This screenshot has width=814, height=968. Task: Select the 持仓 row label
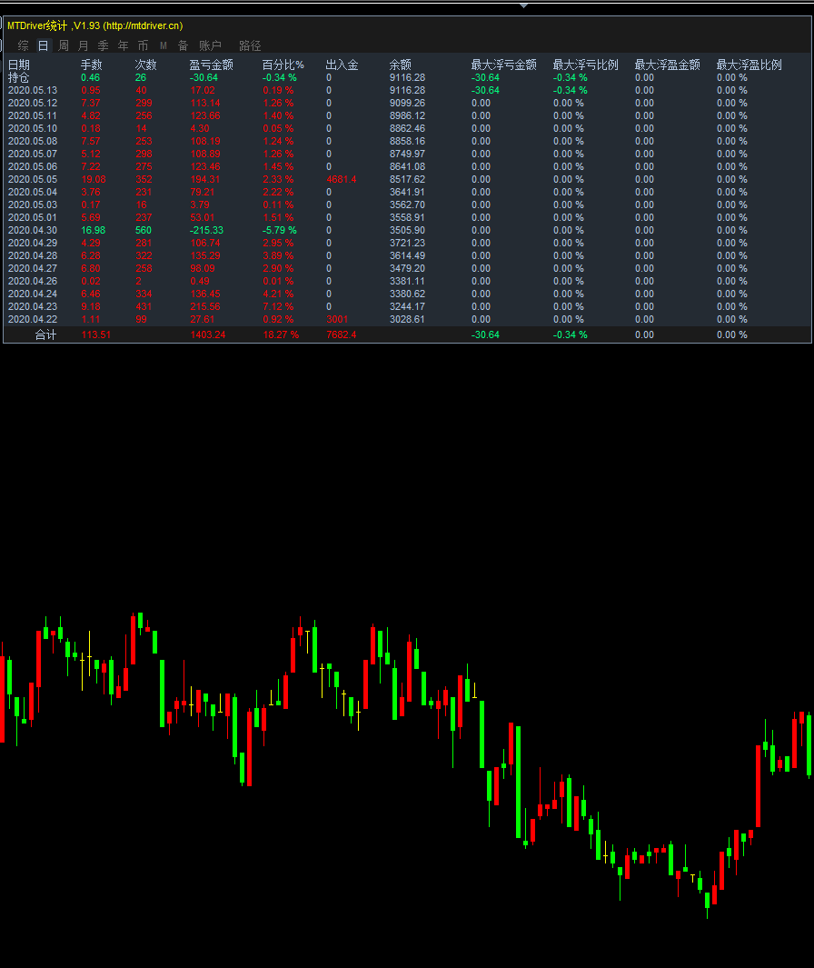click(x=18, y=78)
